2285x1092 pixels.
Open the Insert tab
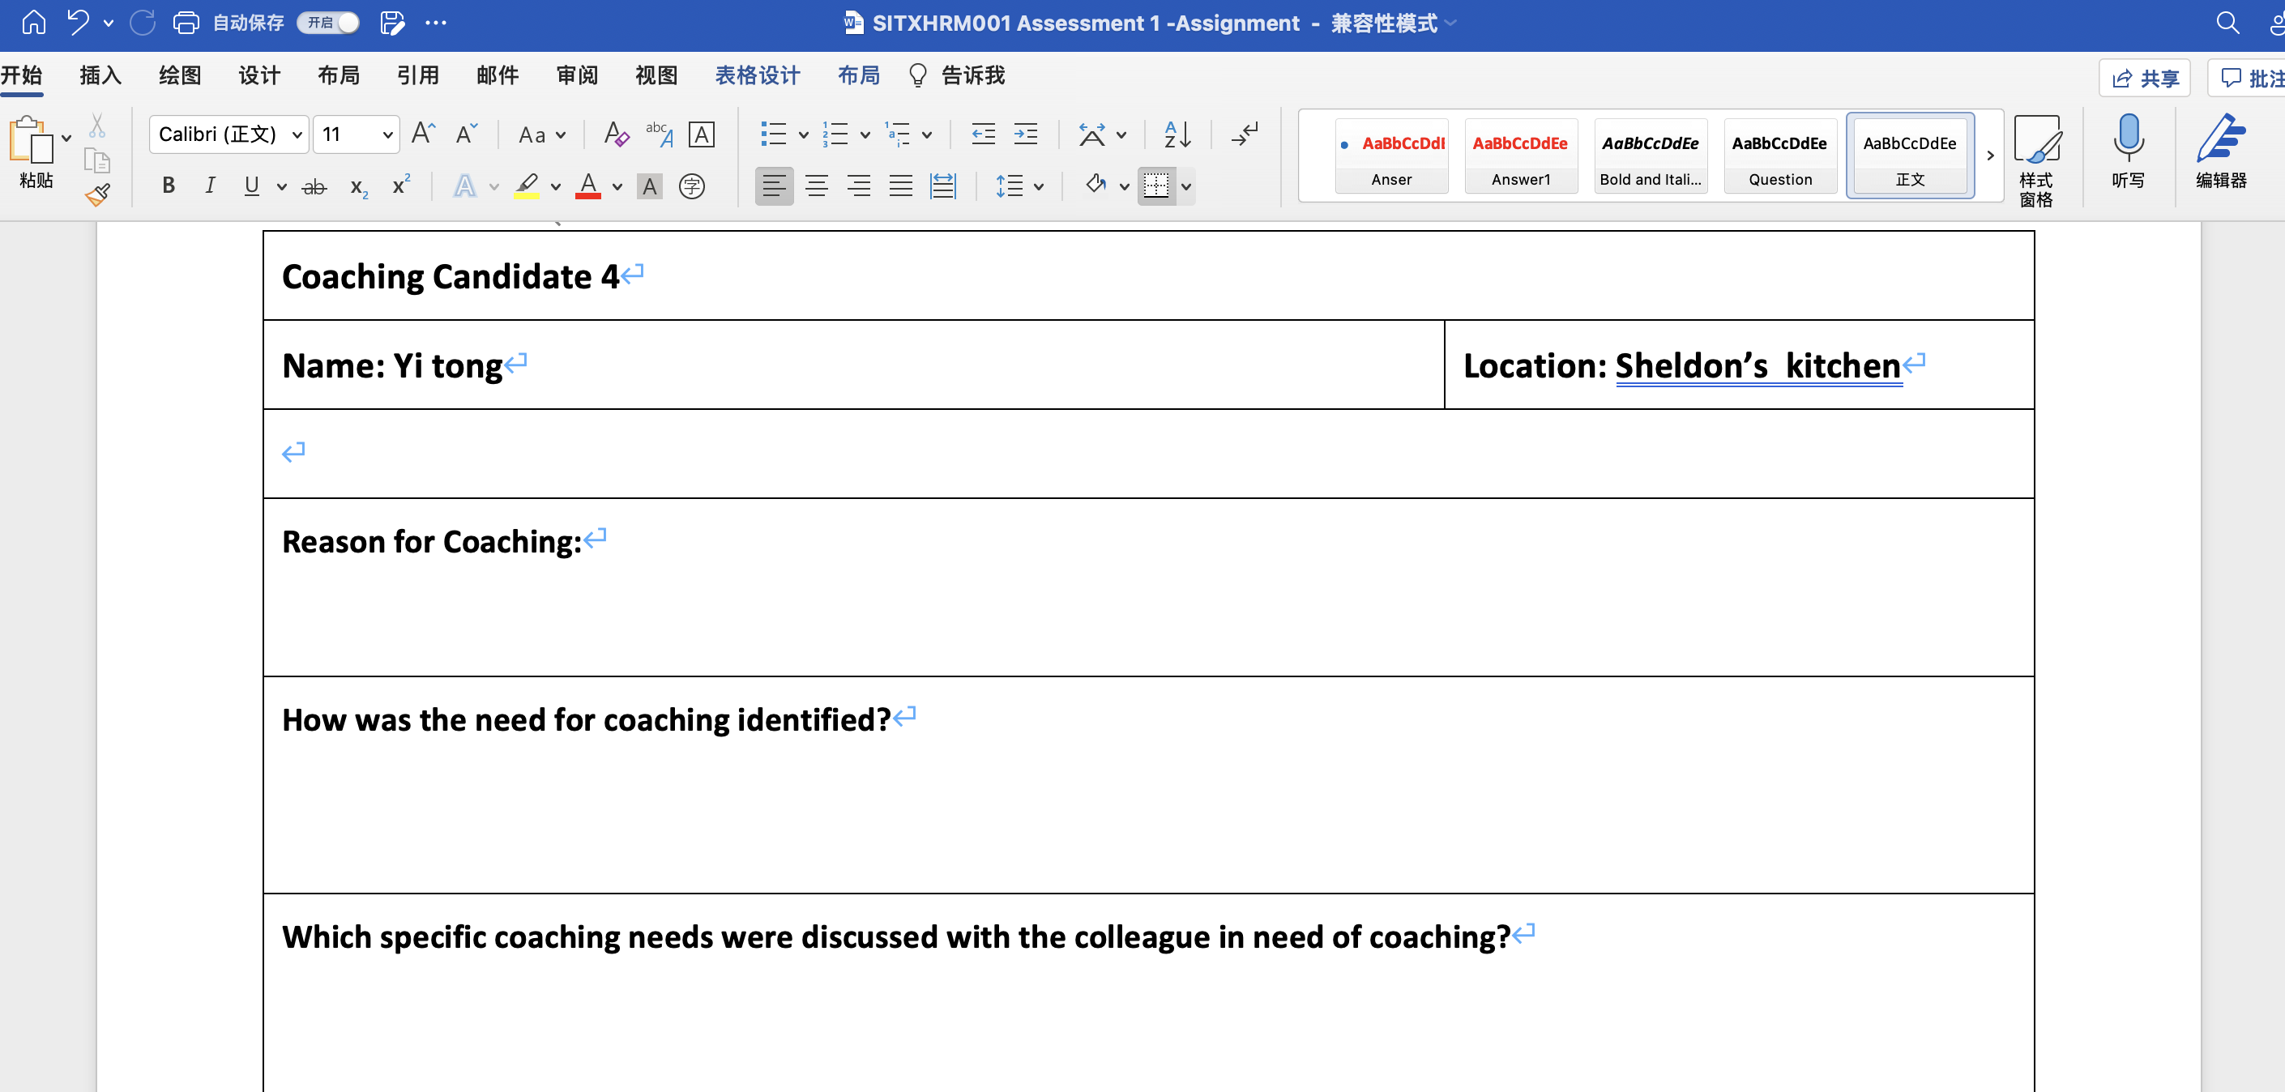(100, 75)
